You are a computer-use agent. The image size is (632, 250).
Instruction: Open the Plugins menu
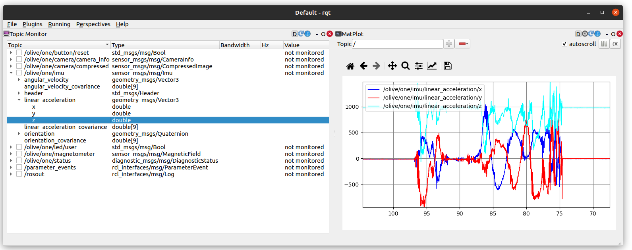(x=32, y=24)
